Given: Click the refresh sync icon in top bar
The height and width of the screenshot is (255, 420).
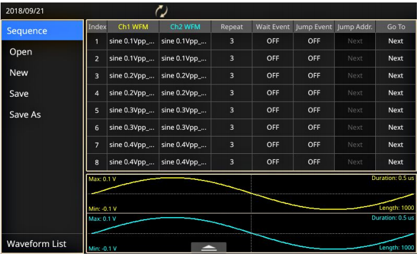Looking at the screenshot, I should click(161, 11).
